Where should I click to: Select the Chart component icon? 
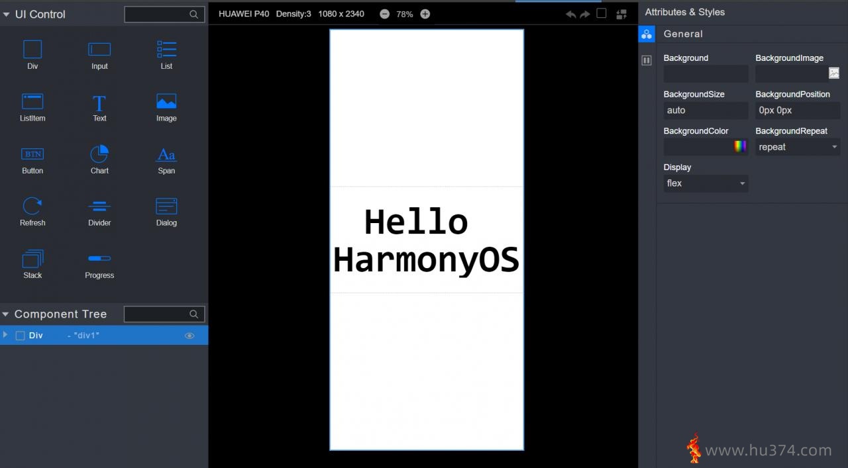(99, 154)
